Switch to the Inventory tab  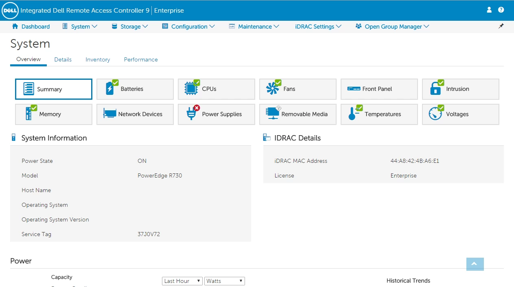coord(98,59)
